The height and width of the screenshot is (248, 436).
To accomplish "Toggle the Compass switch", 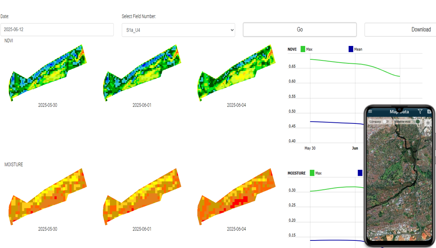I will click(x=386, y=122).
